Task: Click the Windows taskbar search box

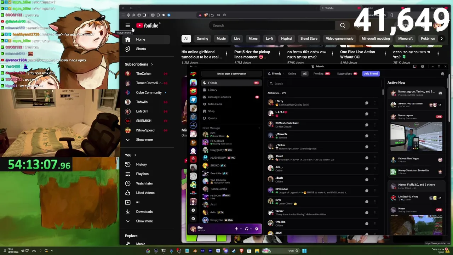Action: tap(281, 251)
